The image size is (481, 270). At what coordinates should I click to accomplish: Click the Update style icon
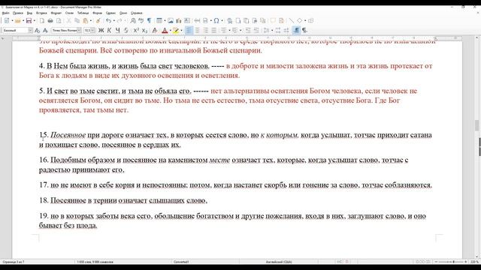[x=37, y=30]
